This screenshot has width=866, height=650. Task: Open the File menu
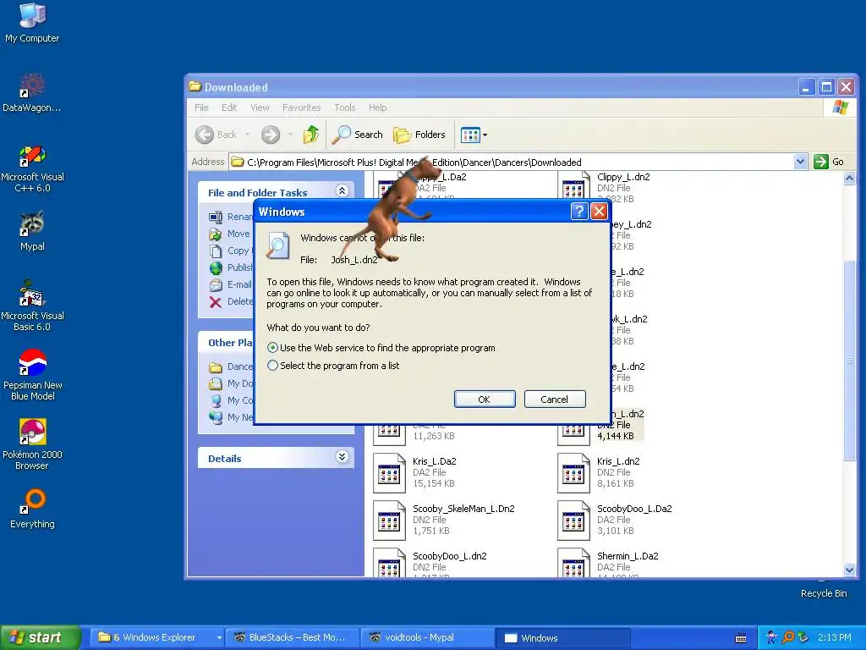[201, 107]
